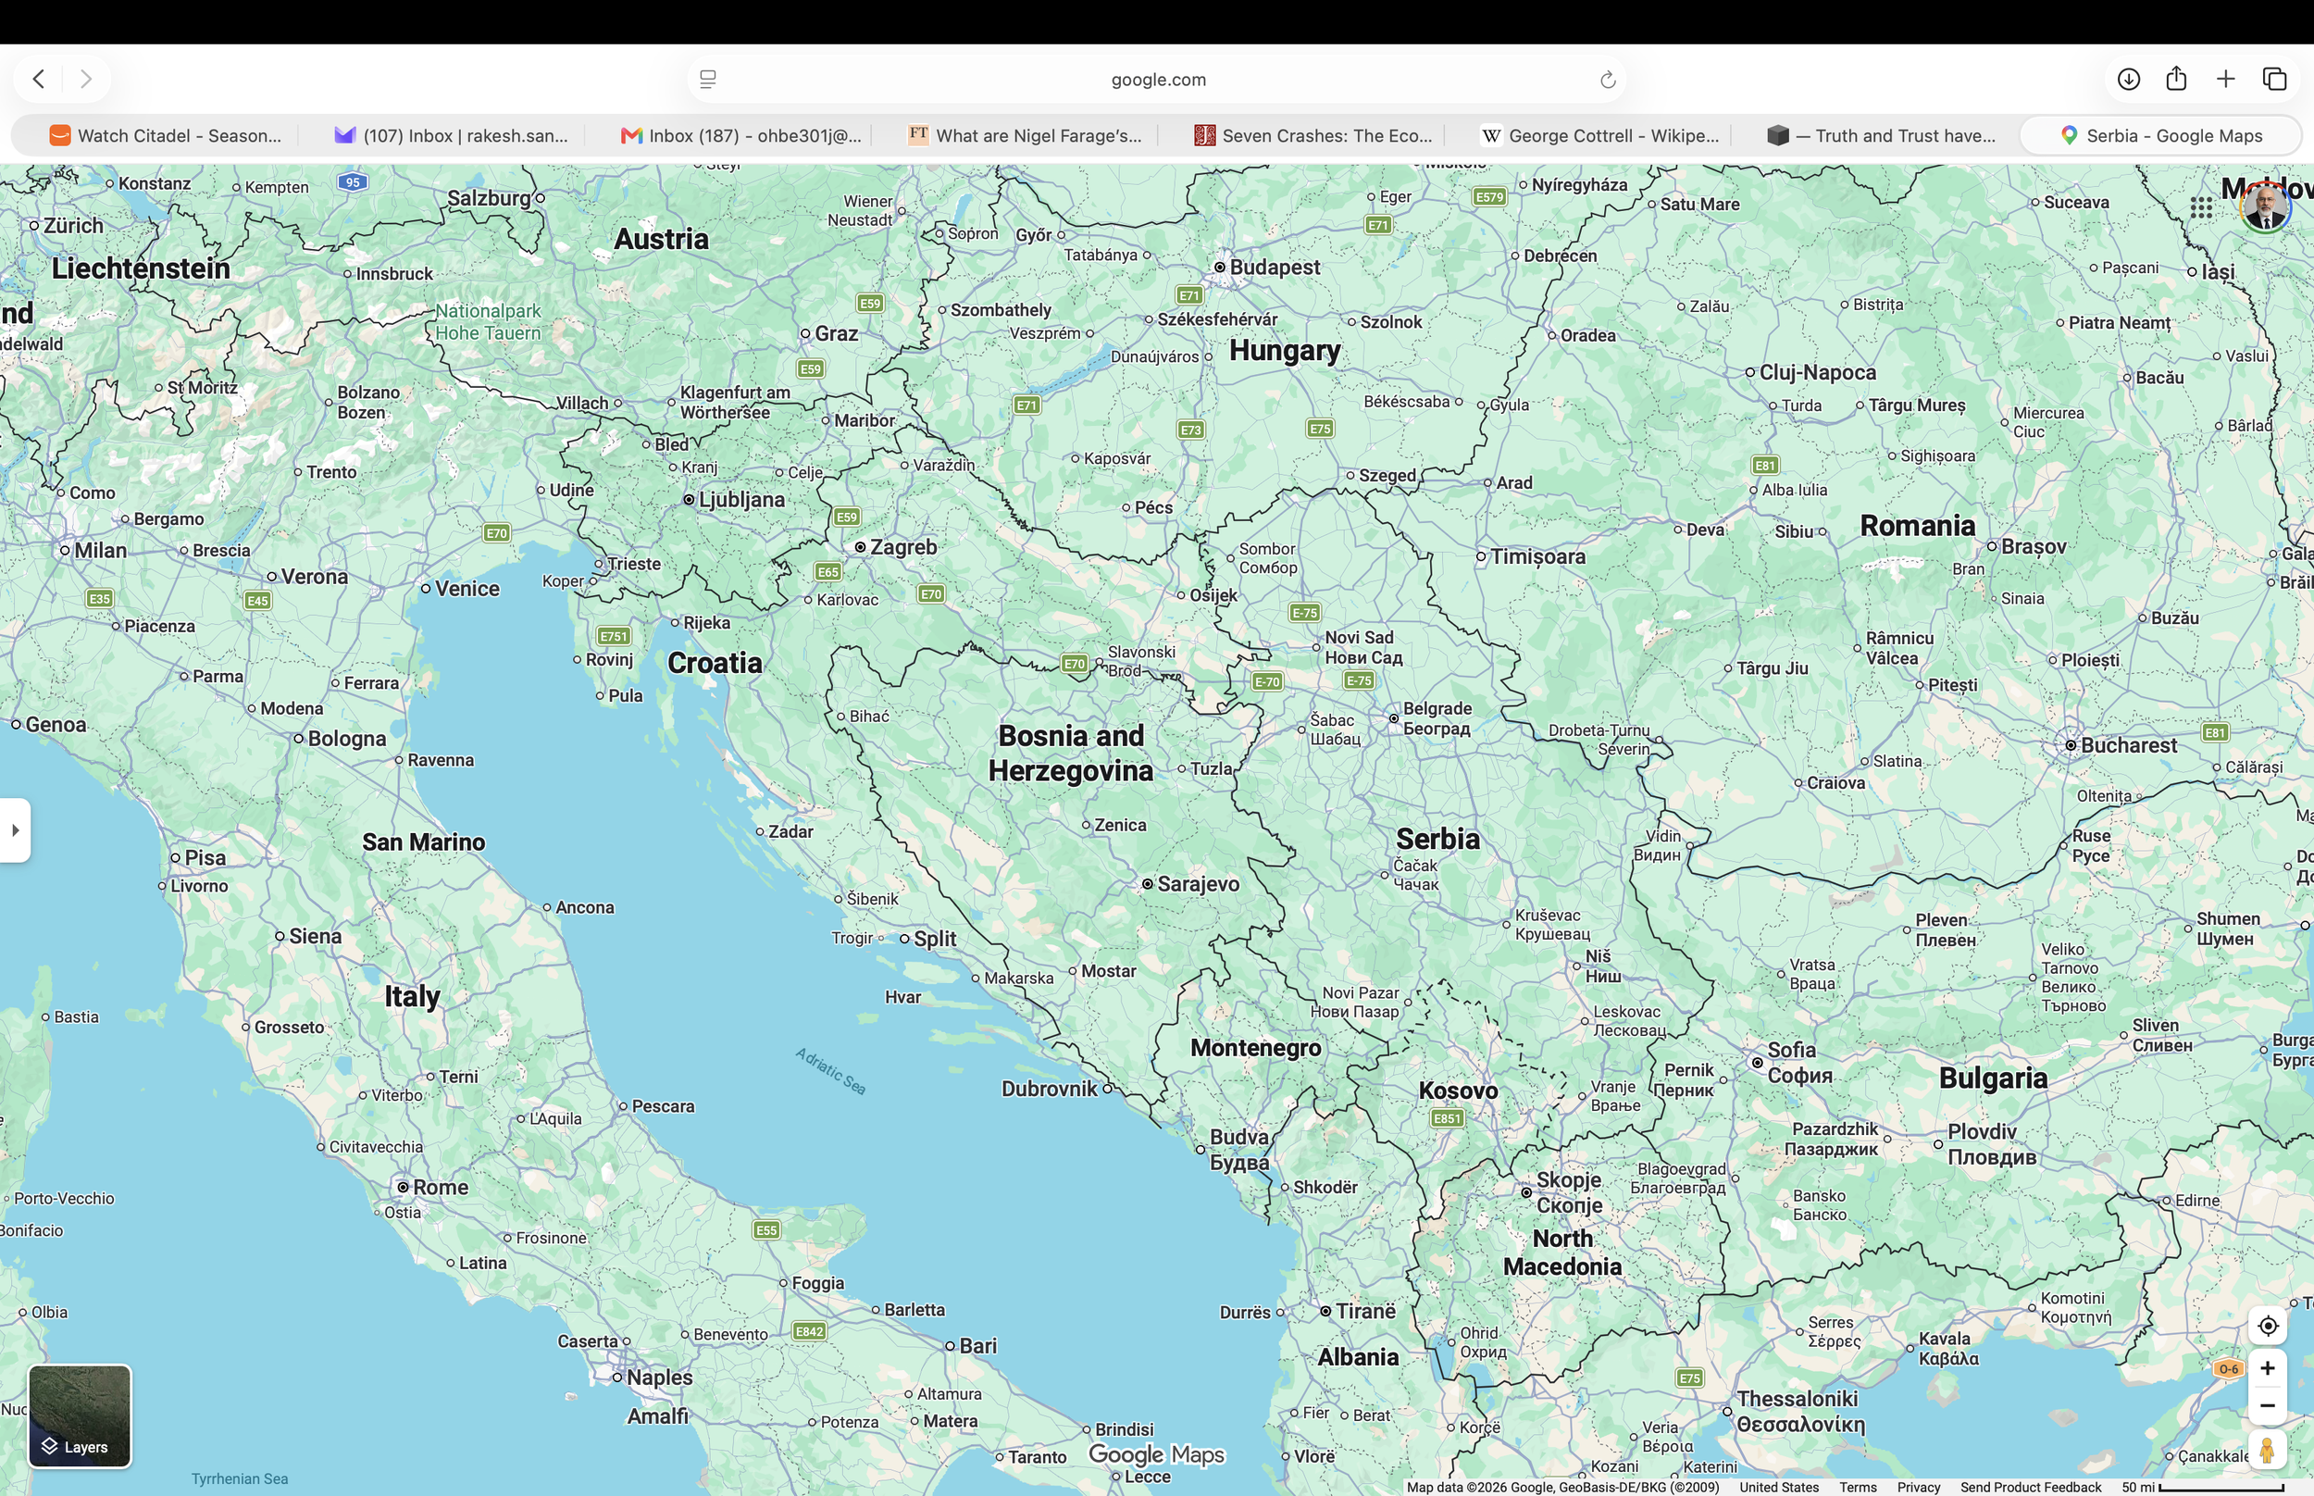The width and height of the screenshot is (2314, 1496).
Task: Click the google.com address field
Action: click(x=1158, y=80)
